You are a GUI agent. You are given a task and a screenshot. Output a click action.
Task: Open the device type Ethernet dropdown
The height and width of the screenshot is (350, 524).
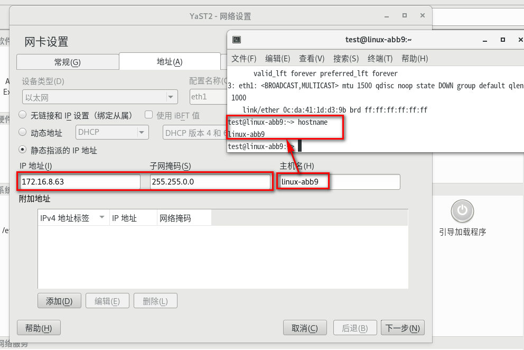click(x=100, y=97)
